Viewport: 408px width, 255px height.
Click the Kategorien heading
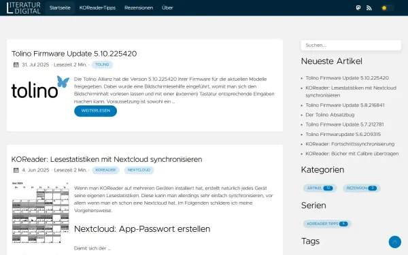[322, 169]
